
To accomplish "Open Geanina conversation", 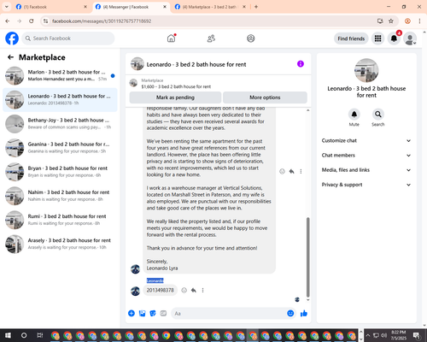I will tap(60, 148).
